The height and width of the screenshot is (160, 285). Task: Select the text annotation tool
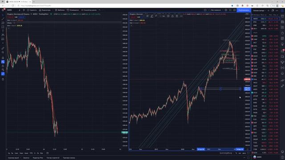[3, 31]
